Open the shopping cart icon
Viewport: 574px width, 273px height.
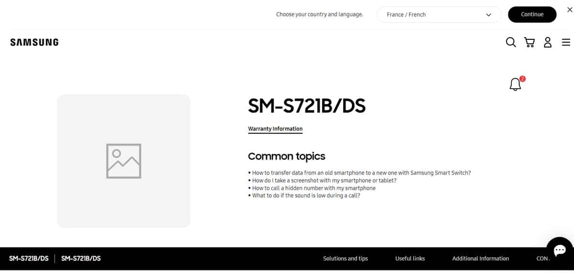point(530,42)
